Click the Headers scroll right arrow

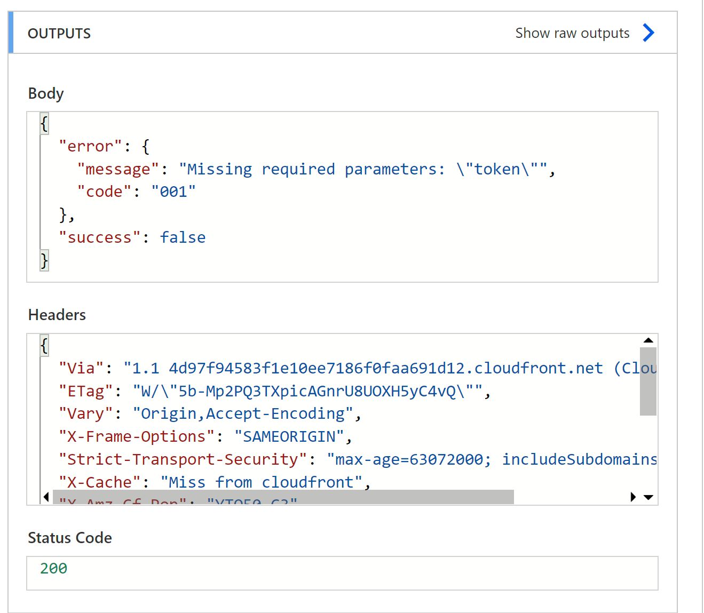click(633, 497)
